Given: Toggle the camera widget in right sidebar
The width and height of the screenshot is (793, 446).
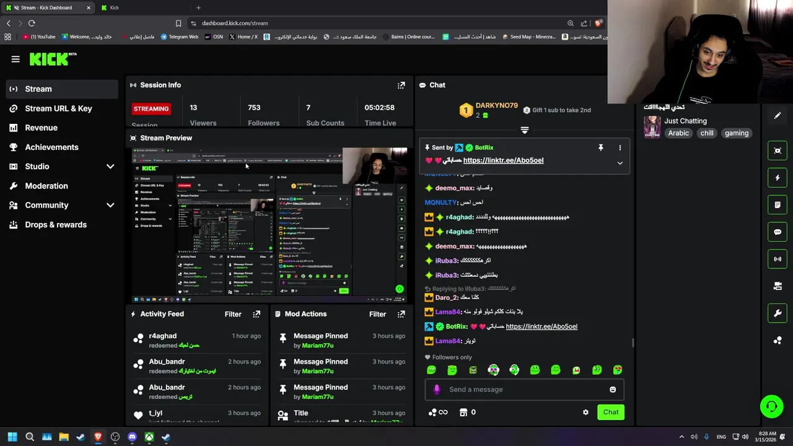Looking at the screenshot, I should coord(778,286).
